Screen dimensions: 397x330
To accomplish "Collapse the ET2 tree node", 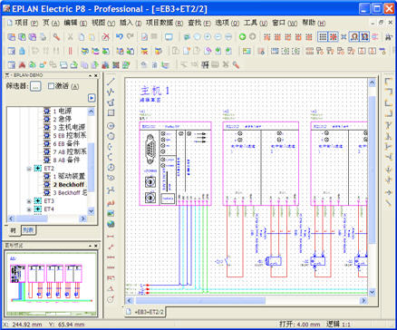I will point(29,169).
